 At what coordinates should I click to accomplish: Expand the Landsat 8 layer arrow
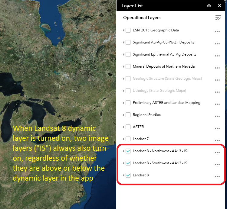click(123, 175)
